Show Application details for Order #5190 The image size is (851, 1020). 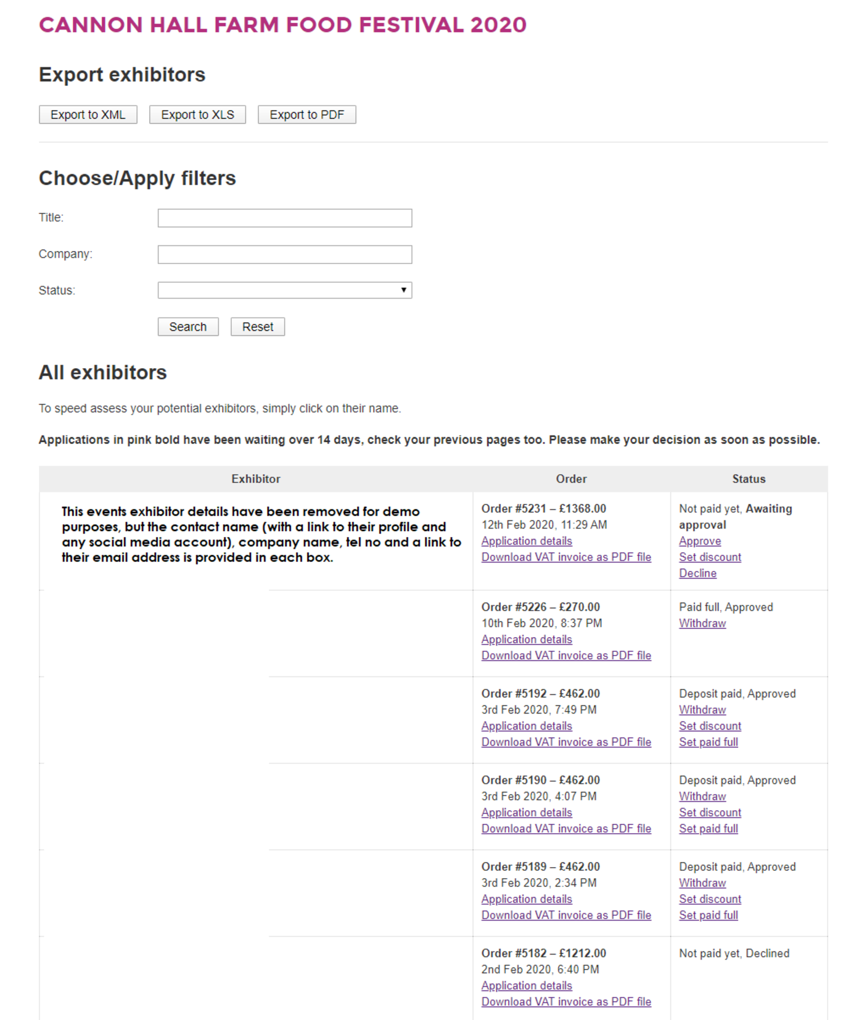(527, 812)
